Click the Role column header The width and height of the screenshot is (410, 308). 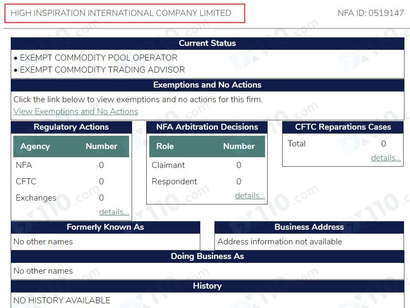[165, 146]
